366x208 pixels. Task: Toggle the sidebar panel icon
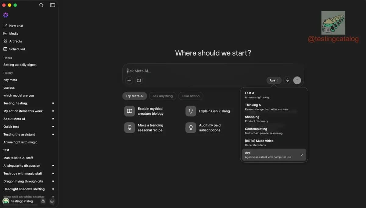[52, 5]
